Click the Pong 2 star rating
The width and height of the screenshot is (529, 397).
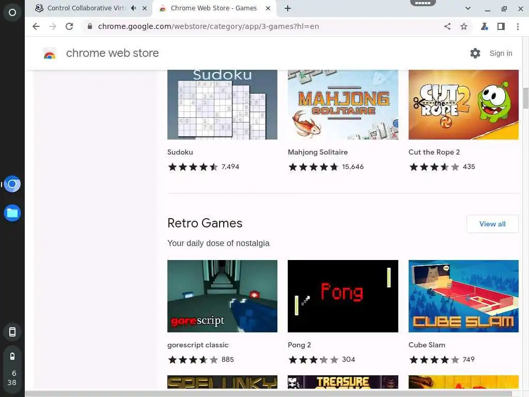click(314, 360)
